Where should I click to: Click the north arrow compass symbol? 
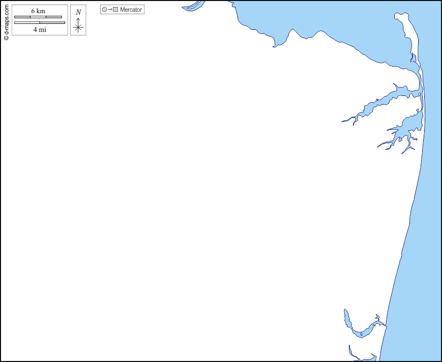pos(78,26)
